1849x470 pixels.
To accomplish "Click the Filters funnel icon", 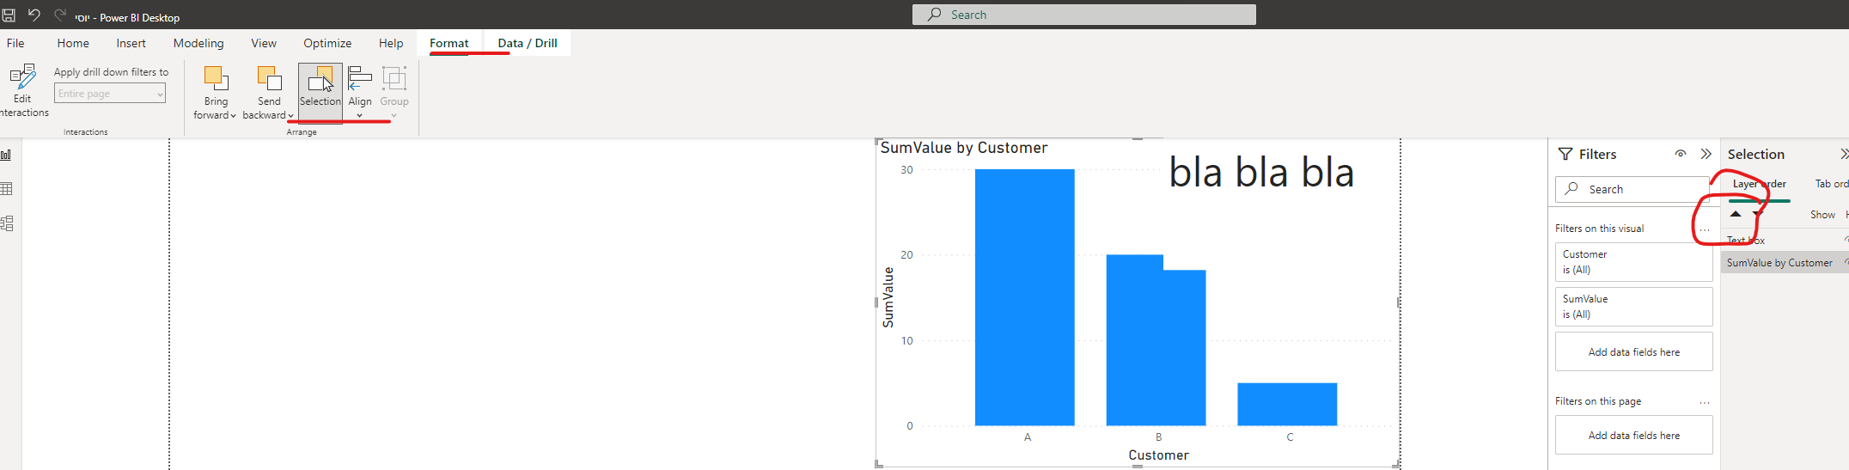I will coord(1565,154).
